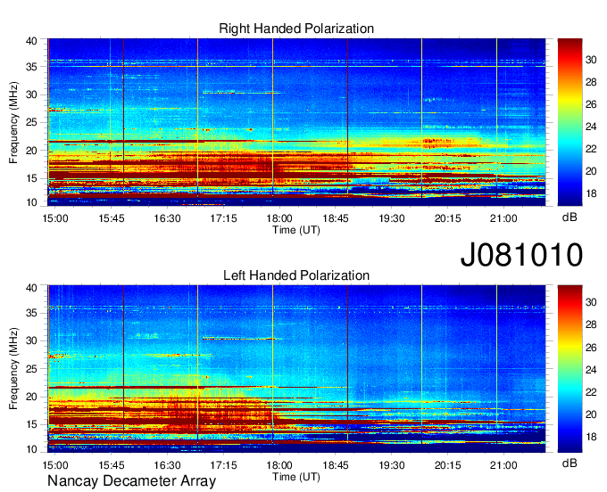The image size is (607, 492).
Task: Select the large 'J081010' identifier label
Action: (x=521, y=255)
